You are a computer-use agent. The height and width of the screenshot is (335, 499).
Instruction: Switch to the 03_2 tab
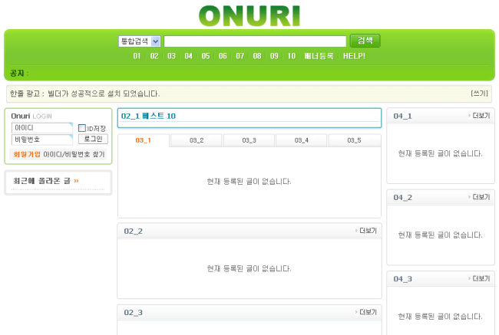coord(197,140)
